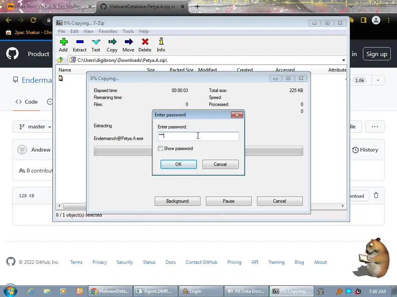Switch to the MalwareDatabase Chrome tab
This screenshot has width=397, height=297.
click(x=142, y=7)
